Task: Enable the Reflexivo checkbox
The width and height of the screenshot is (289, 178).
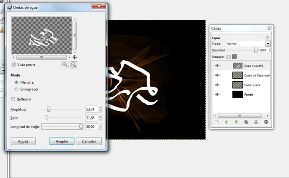Action: pos(13,99)
